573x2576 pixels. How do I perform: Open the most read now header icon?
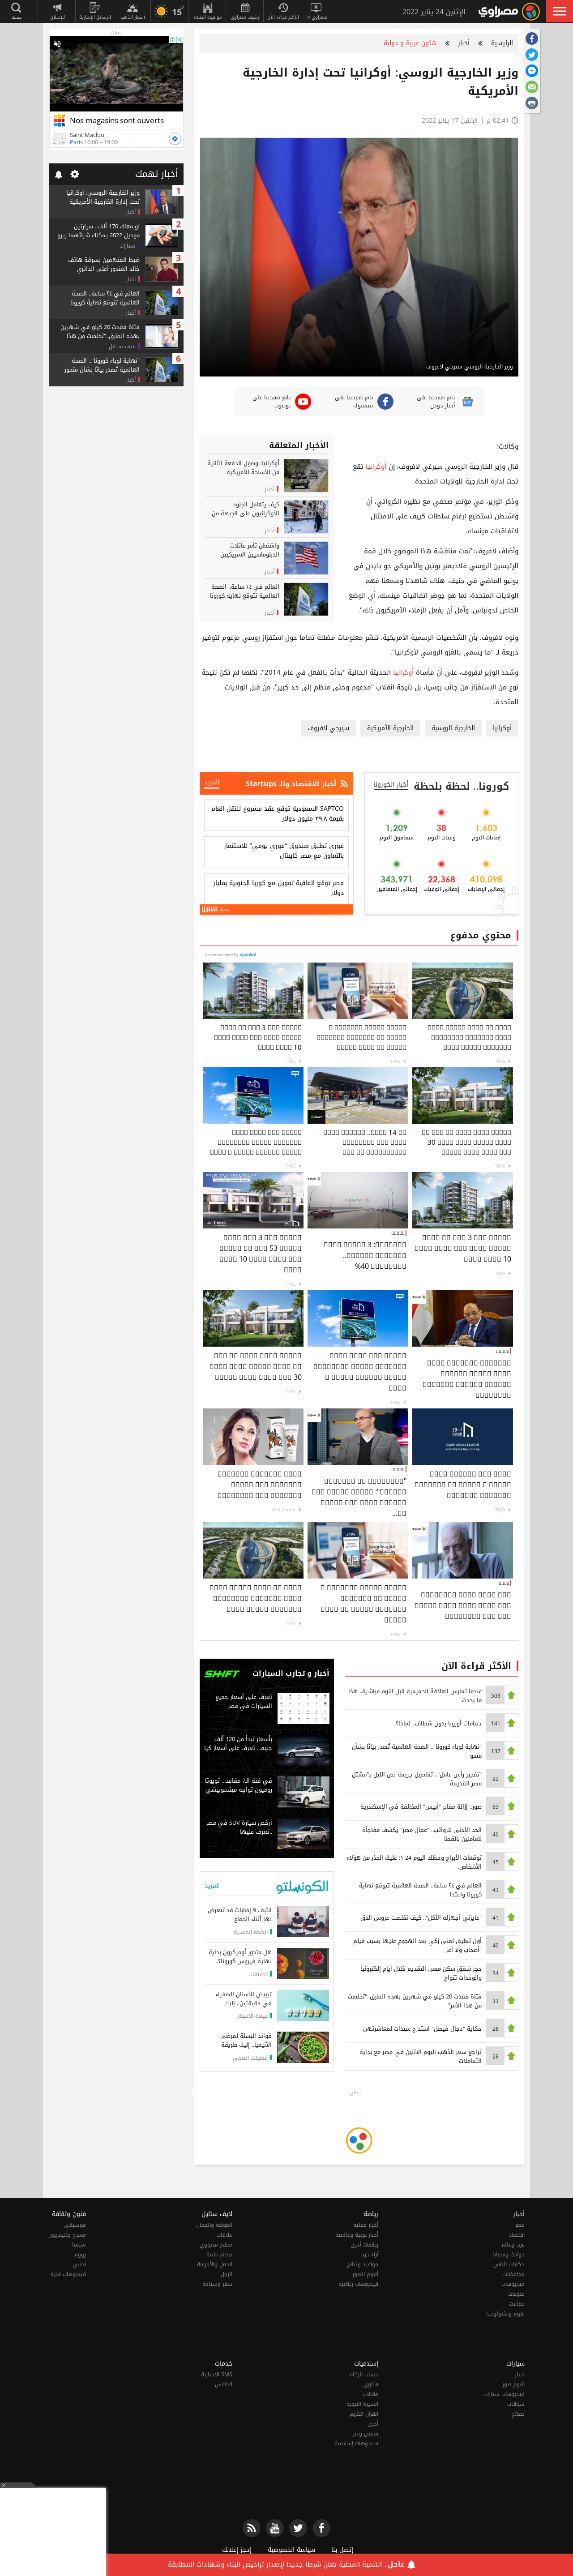tap(283, 11)
